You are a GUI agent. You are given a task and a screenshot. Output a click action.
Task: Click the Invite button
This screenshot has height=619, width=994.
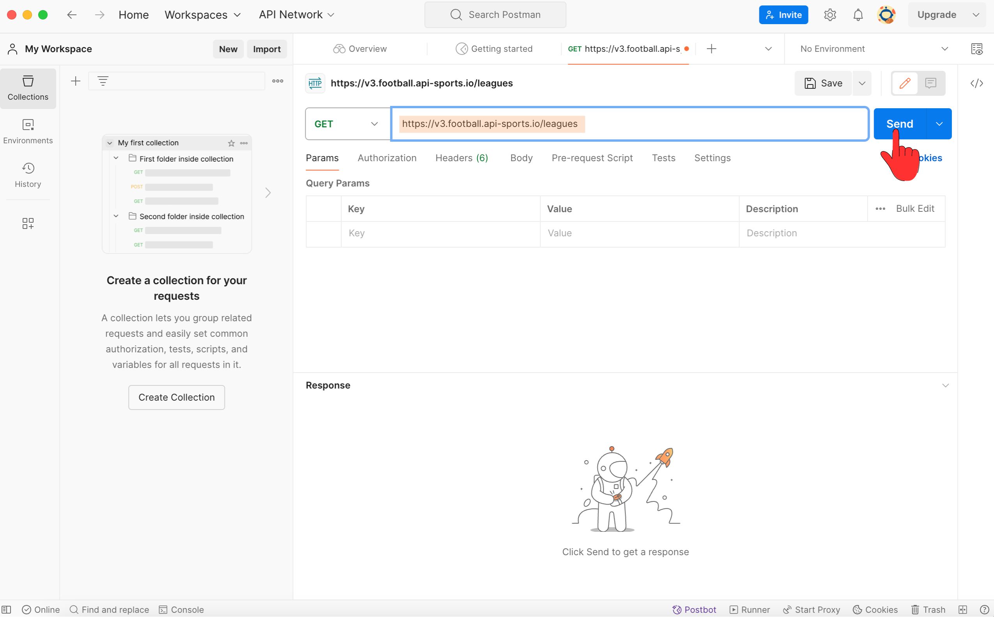[783, 15]
